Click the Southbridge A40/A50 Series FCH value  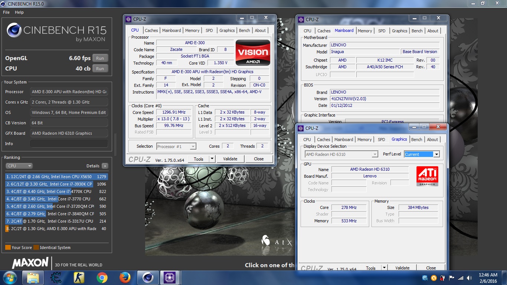coord(385,67)
